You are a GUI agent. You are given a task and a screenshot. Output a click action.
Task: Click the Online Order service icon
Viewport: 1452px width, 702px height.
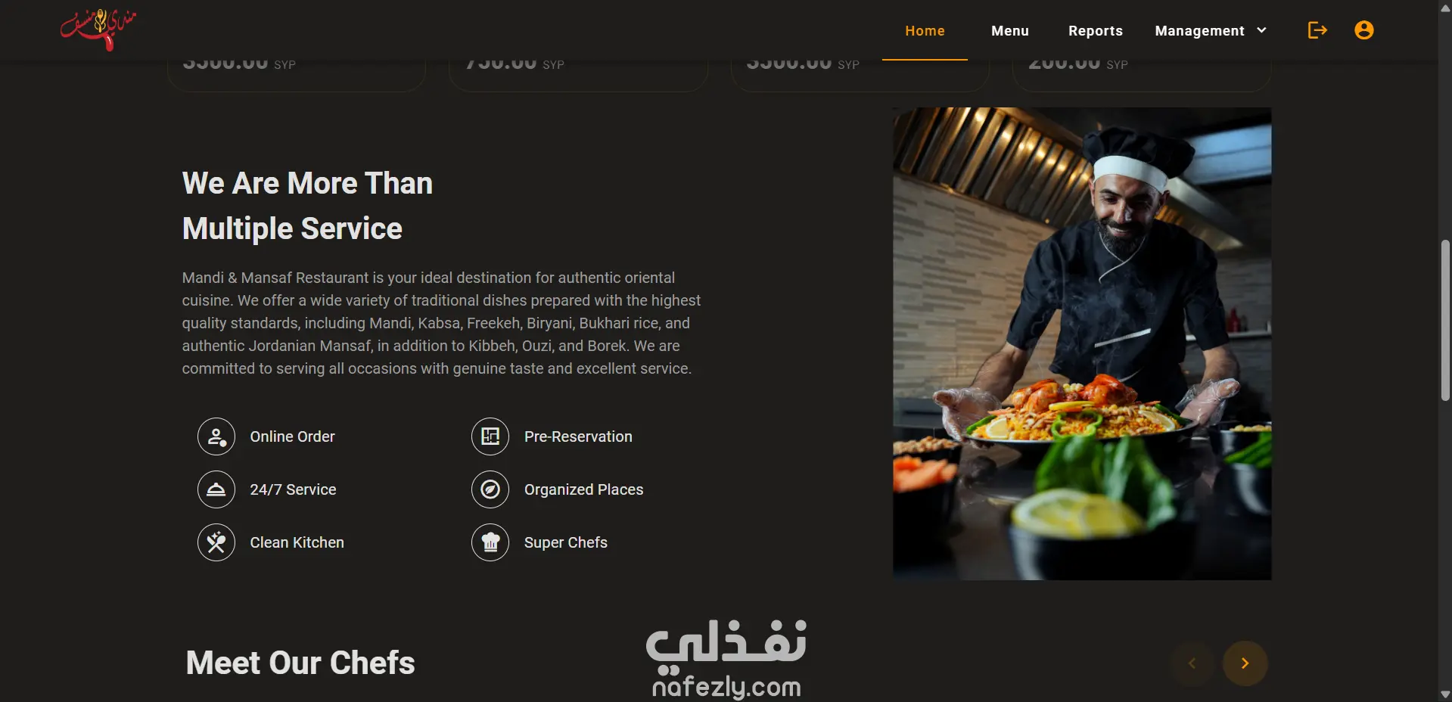tap(216, 436)
